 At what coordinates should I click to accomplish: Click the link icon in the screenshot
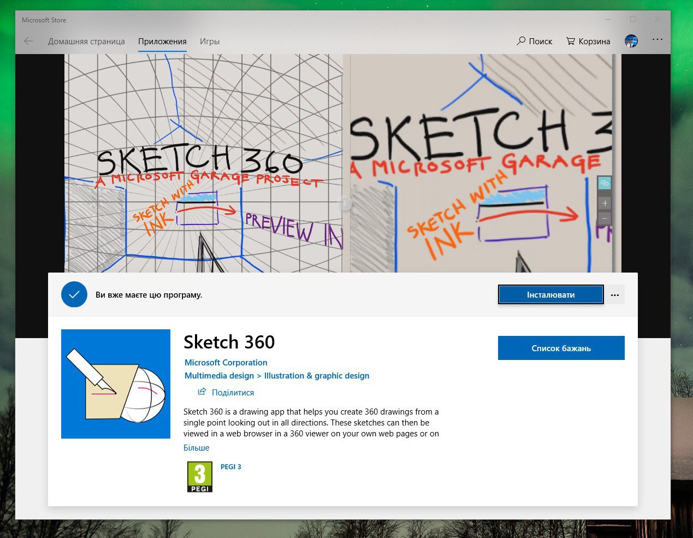pyautogui.click(x=604, y=183)
